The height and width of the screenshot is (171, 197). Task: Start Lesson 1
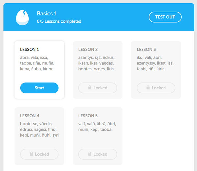[x=39, y=88]
